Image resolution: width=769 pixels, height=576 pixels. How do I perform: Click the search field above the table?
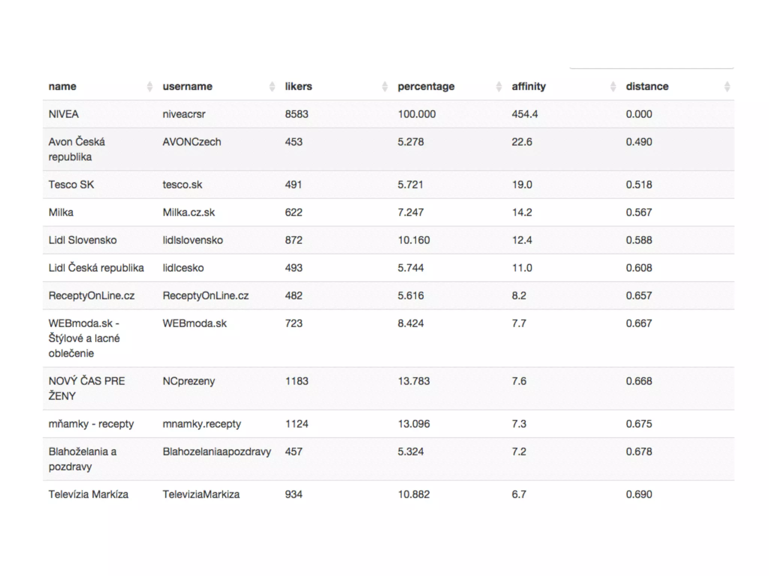(x=651, y=62)
